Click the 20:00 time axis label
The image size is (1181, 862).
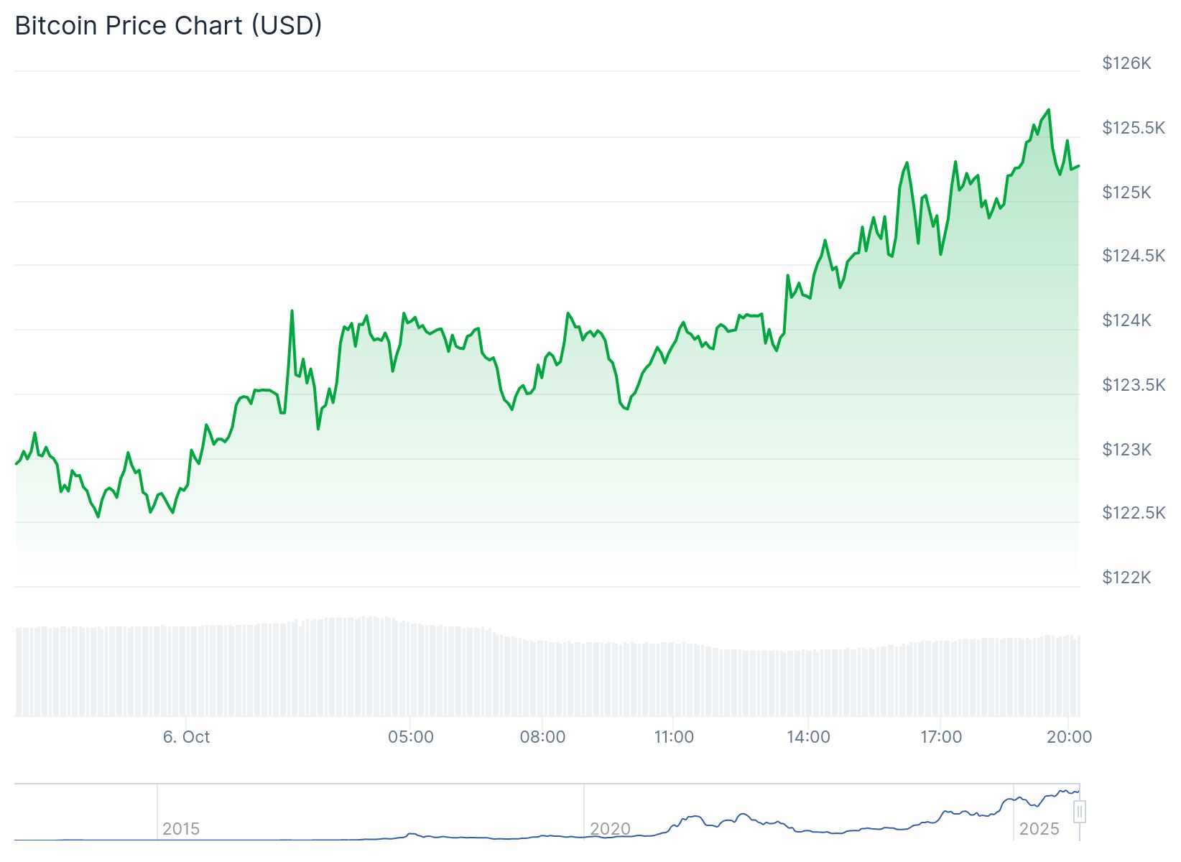1069,737
